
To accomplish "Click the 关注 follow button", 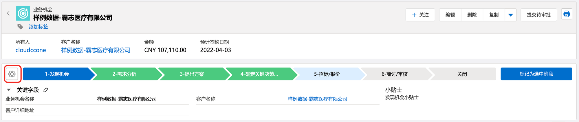I will tap(420, 15).
